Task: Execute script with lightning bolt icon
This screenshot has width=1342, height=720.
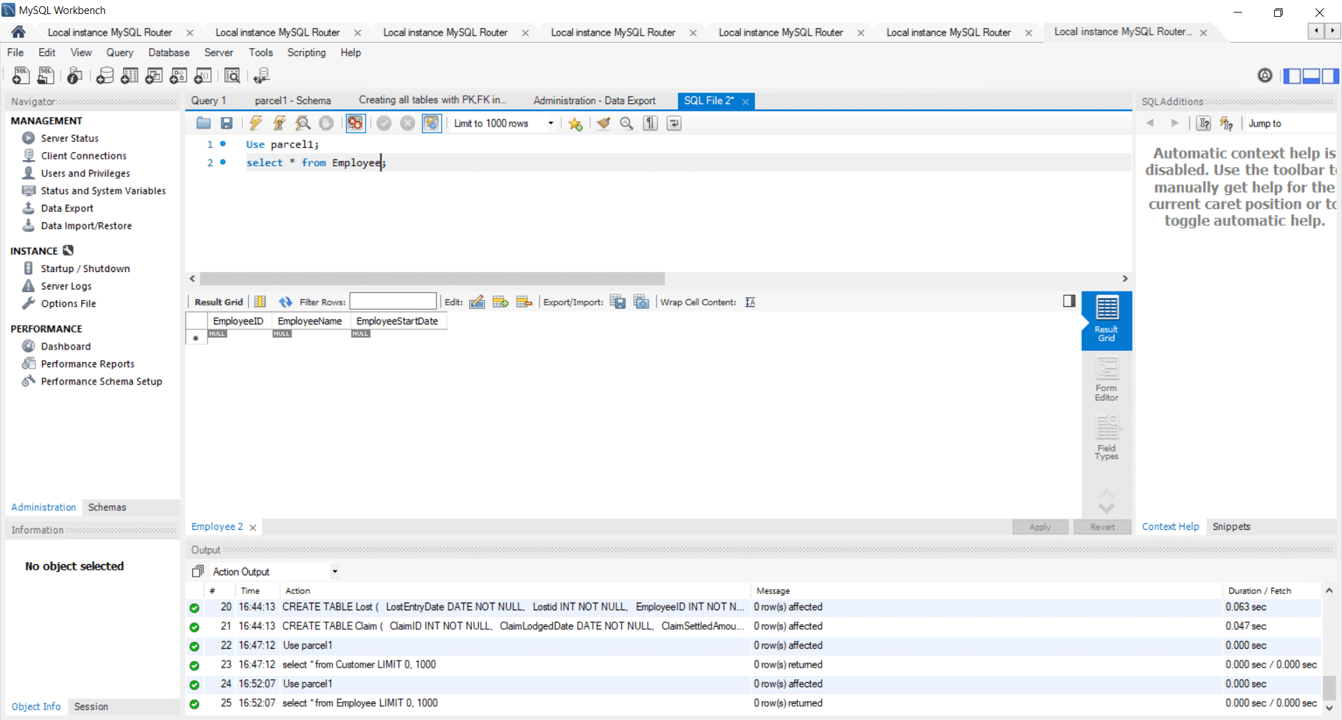Action: click(x=256, y=124)
